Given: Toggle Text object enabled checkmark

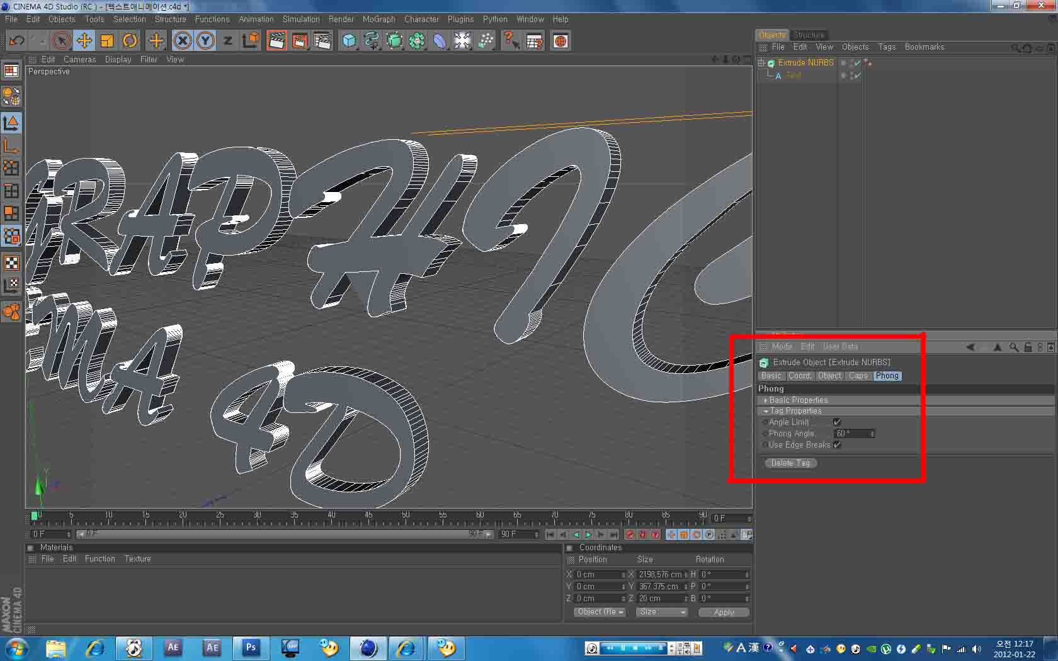Looking at the screenshot, I should pyautogui.click(x=857, y=76).
